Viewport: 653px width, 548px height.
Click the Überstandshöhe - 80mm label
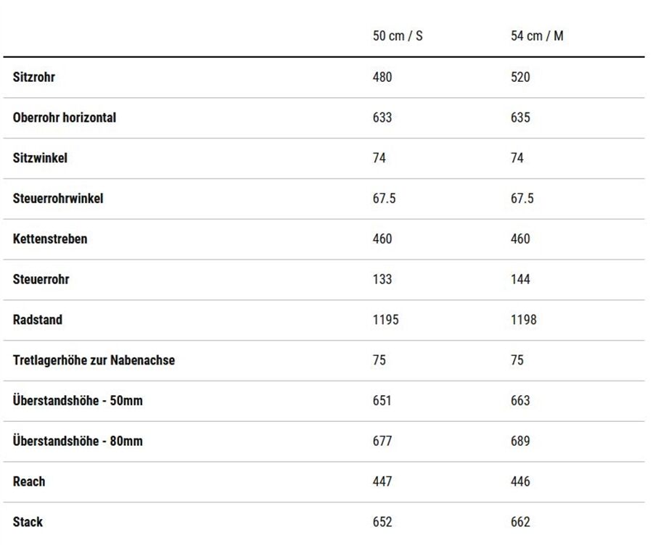click(78, 441)
